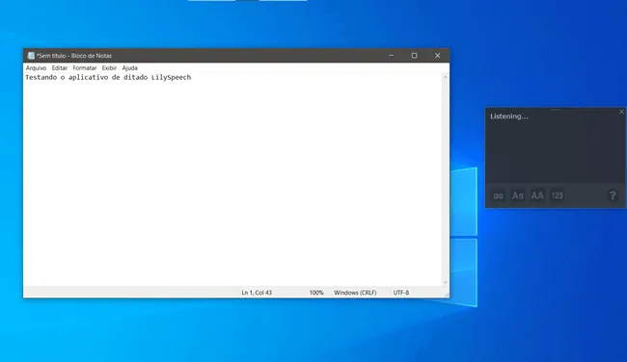
Task: Click the Notepad window resize grip corner
Action: point(447,295)
